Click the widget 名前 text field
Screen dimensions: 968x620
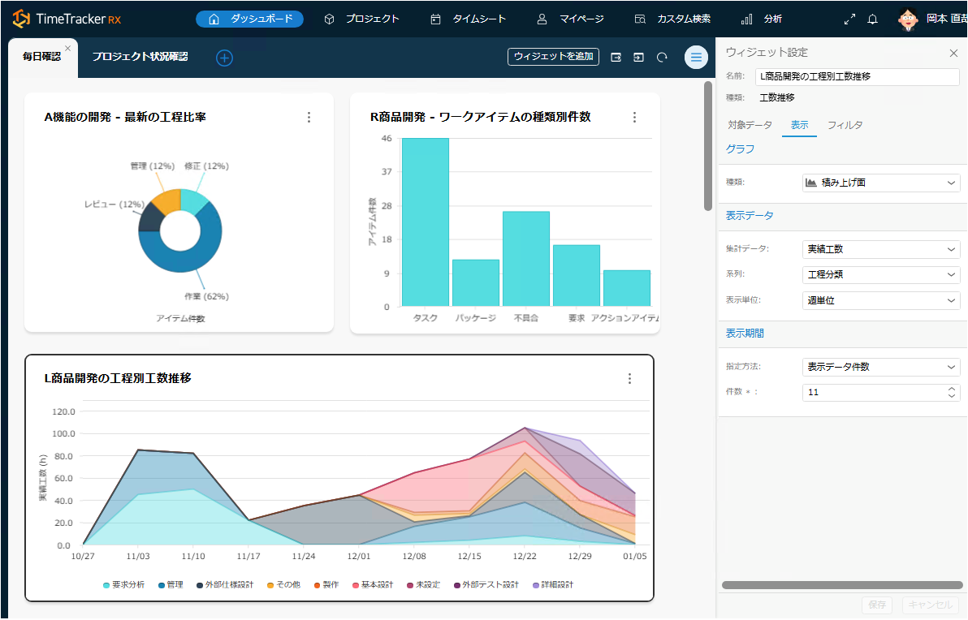[x=857, y=77]
